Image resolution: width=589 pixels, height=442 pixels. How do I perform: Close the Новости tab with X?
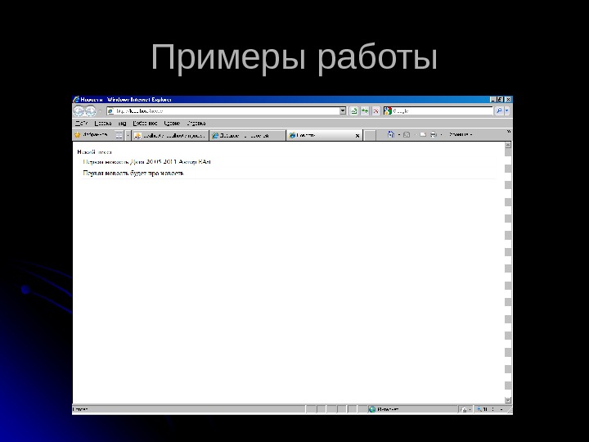click(x=357, y=136)
